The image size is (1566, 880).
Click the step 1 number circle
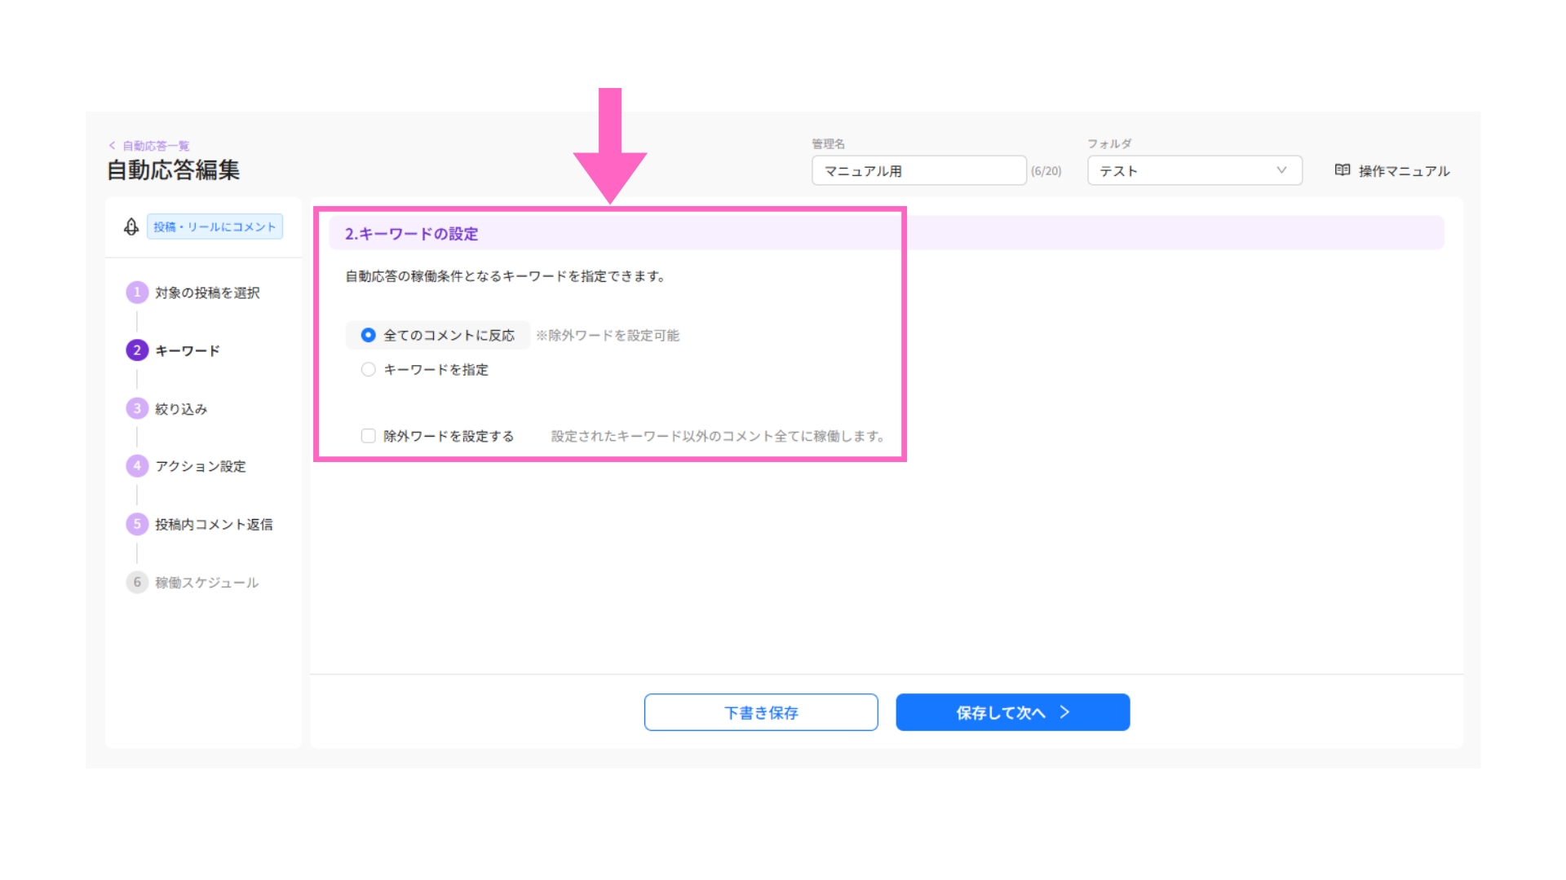pyautogui.click(x=137, y=293)
